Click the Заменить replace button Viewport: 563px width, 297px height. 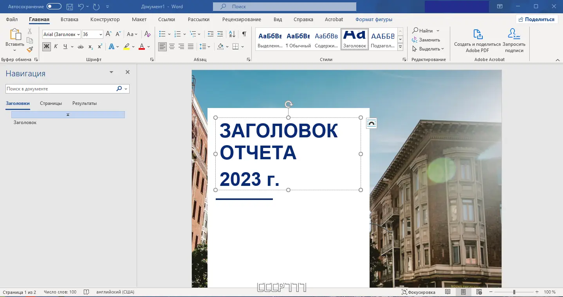[x=426, y=40]
